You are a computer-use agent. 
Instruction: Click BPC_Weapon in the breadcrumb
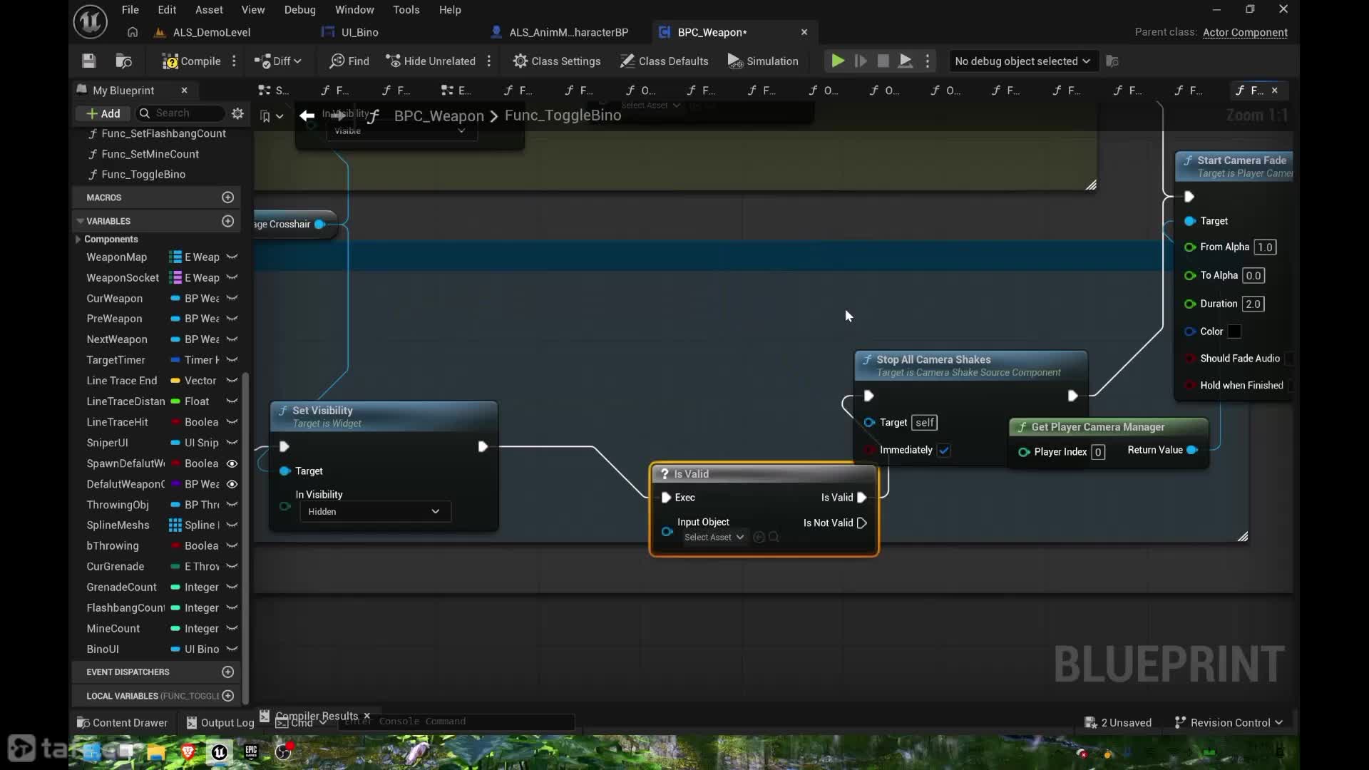click(x=439, y=115)
